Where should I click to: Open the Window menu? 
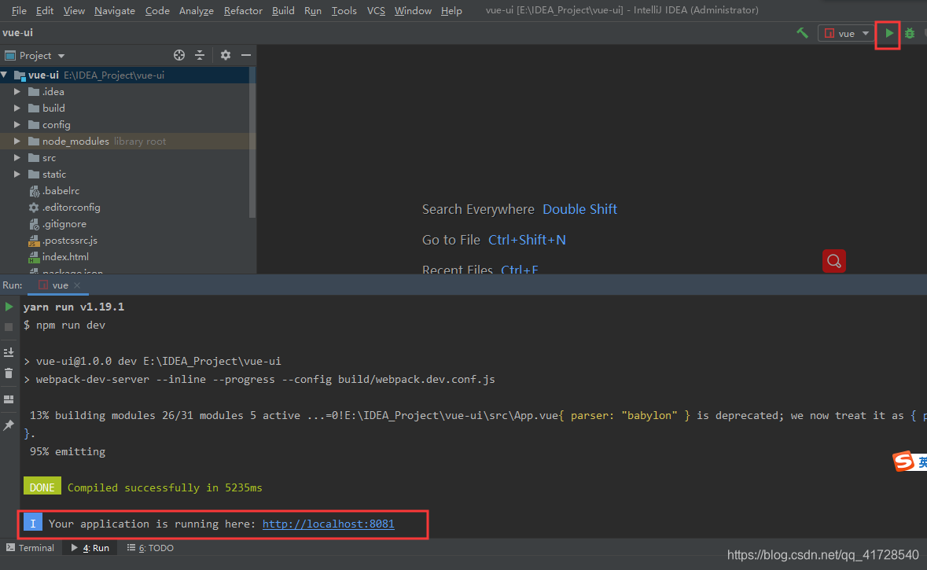coord(413,11)
